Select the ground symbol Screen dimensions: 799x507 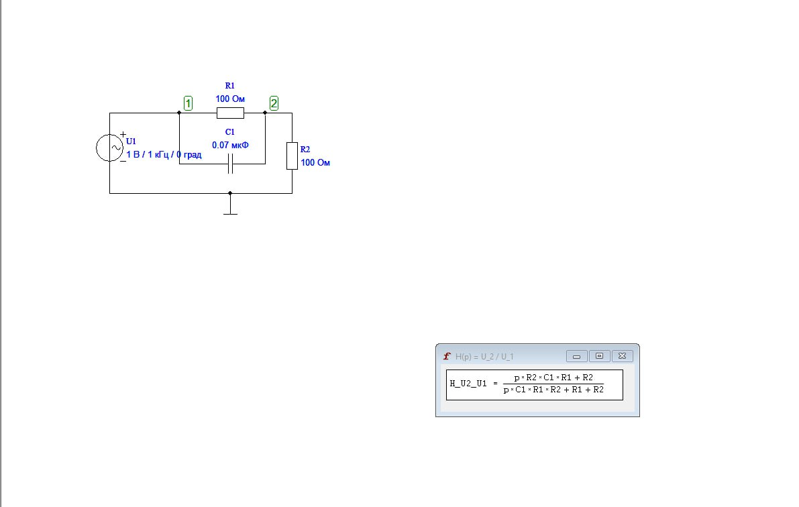[230, 205]
